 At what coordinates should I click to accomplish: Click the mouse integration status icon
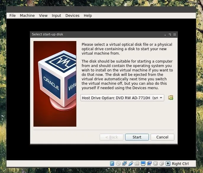(162, 164)
